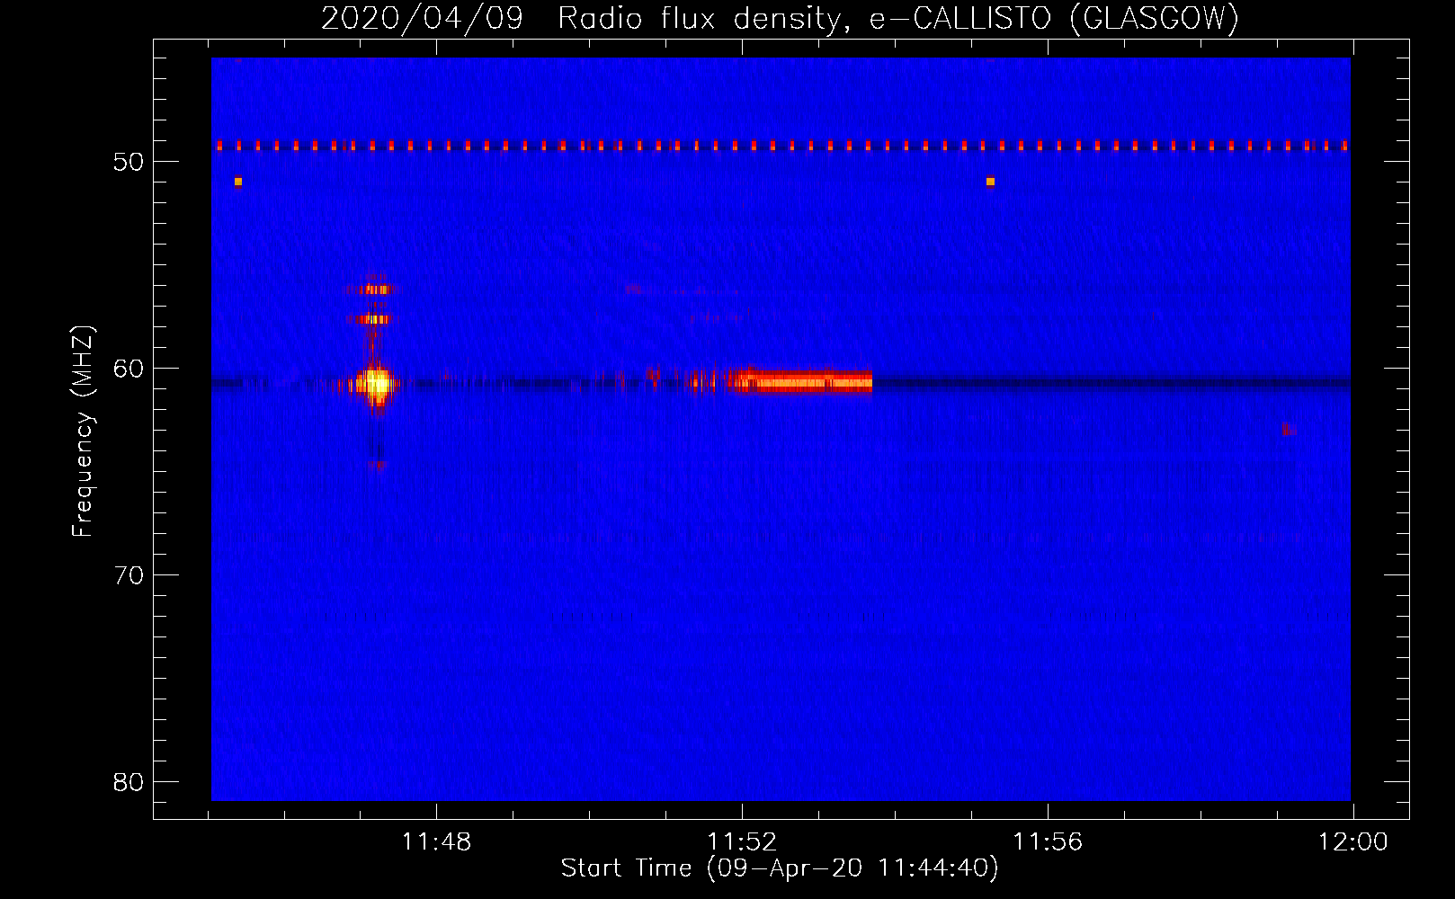Click the 11:56 time tick label
Image resolution: width=1455 pixels, height=899 pixels.
coord(1048,842)
